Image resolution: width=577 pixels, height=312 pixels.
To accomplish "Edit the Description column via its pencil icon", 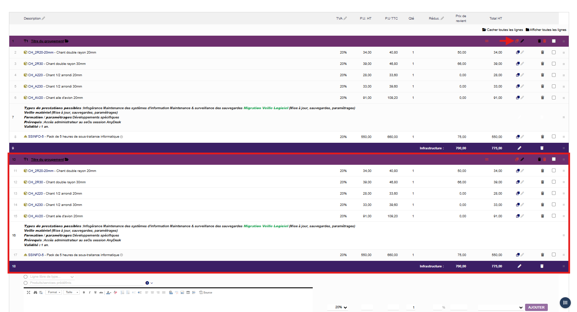I will [43, 18].
